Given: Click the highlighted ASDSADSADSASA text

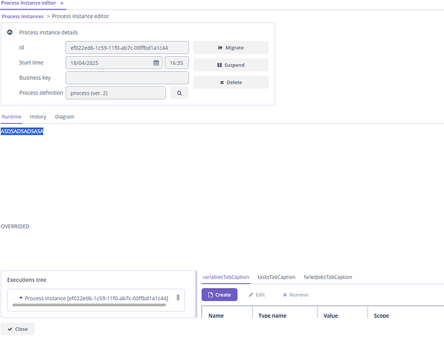Looking at the screenshot, I should [x=22, y=131].
